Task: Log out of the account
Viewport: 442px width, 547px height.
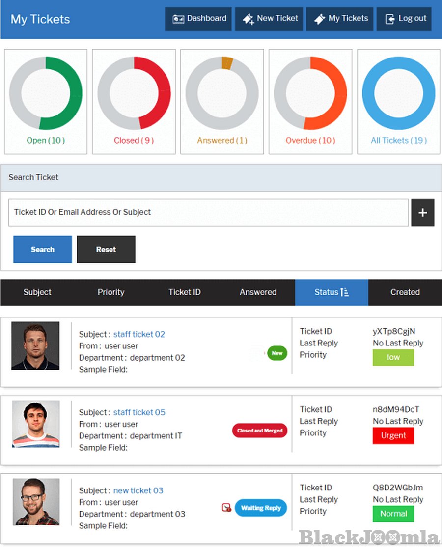Action: (x=404, y=19)
